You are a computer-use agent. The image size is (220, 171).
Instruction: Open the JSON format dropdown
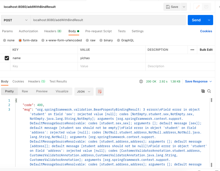tap(84, 92)
